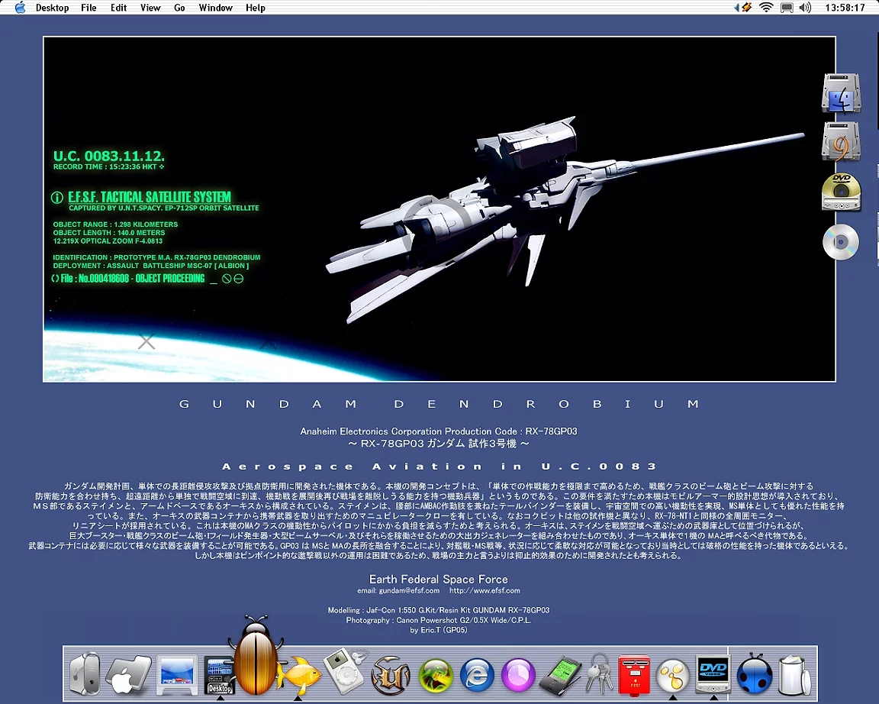Expand the View menu
This screenshot has height=704, width=879.
150,8
